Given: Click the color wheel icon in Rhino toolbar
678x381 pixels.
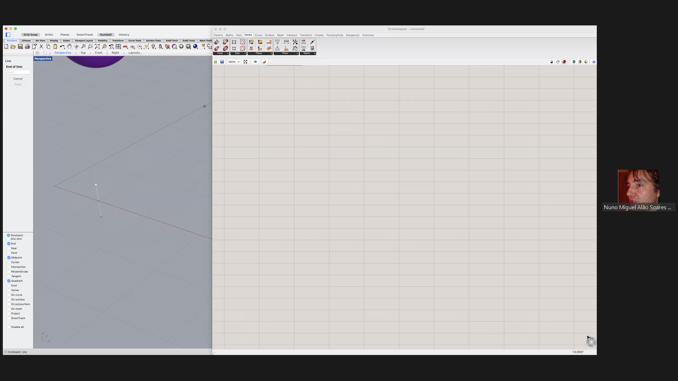Looking at the screenshot, I should (174, 47).
